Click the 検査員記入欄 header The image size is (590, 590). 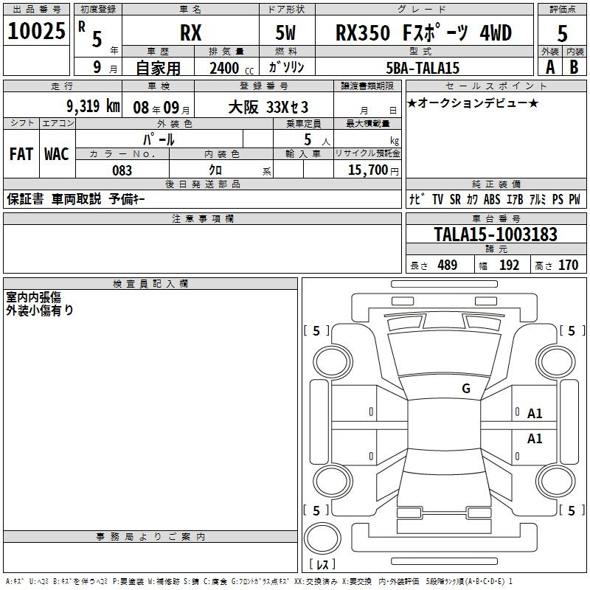[x=150, y=284]
